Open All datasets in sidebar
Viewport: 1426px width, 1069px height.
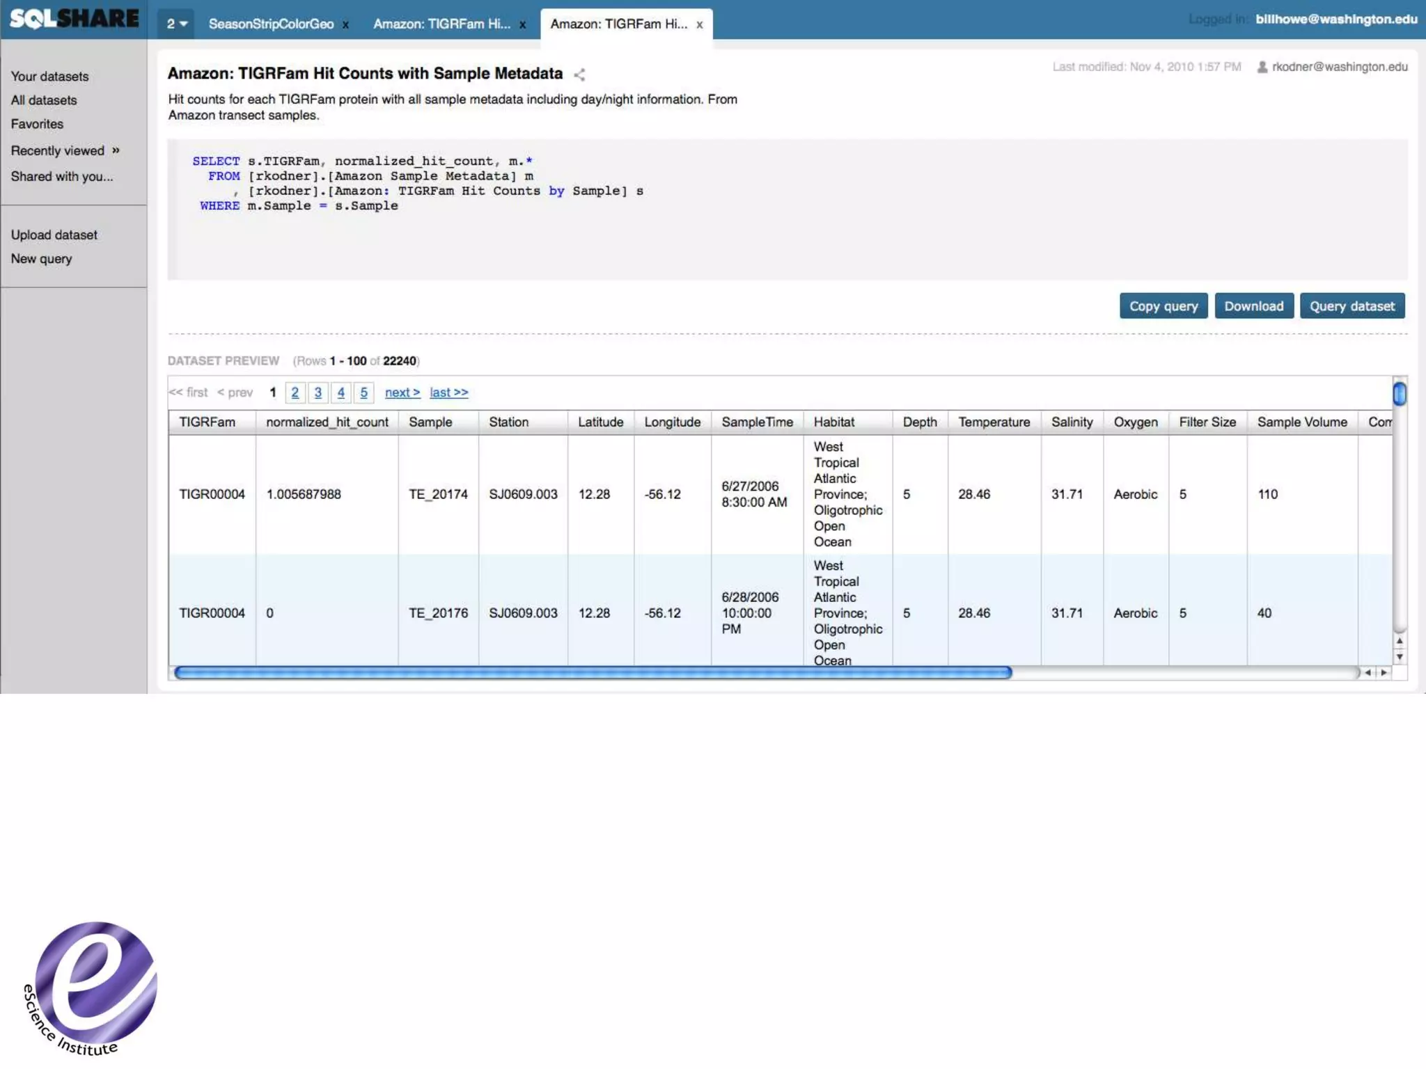43,100
